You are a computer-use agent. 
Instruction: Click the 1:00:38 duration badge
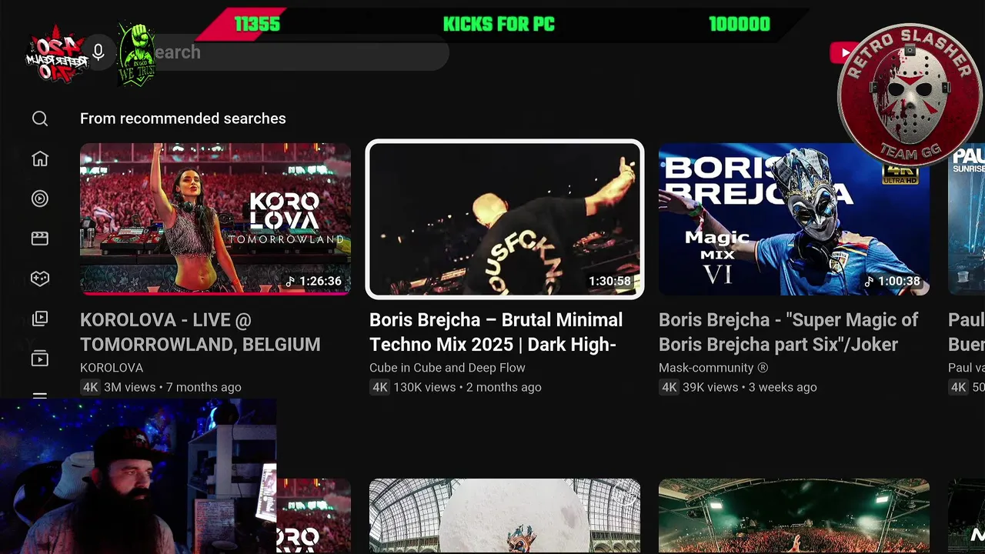pos(892,281)
